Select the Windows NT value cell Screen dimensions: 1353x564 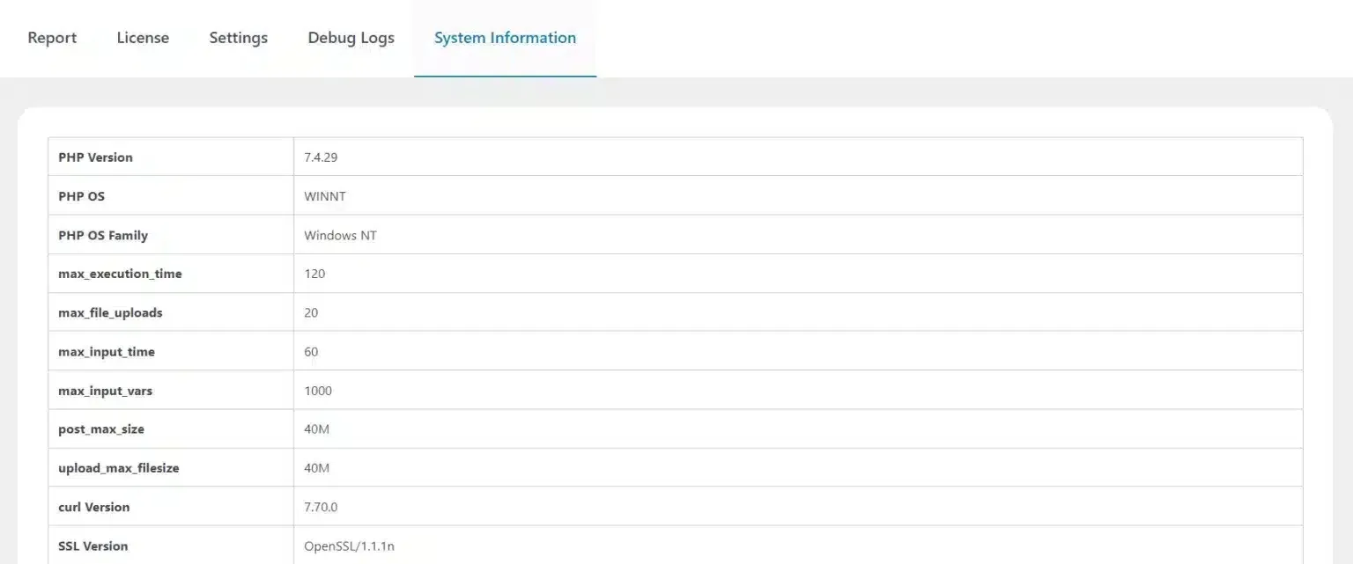(340, 235)
